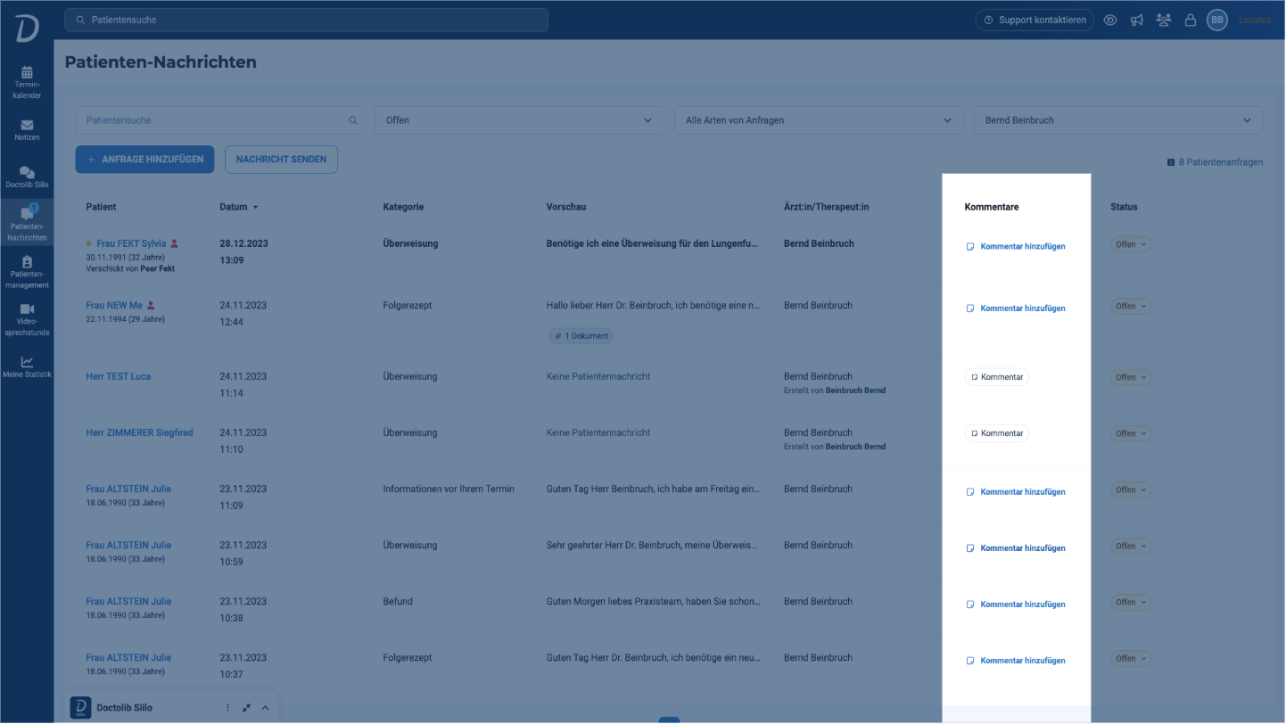Open patient Frau FEKT Sylvia
The width and height of the screenshot is (1286, 724).
[x=131, y=243]
